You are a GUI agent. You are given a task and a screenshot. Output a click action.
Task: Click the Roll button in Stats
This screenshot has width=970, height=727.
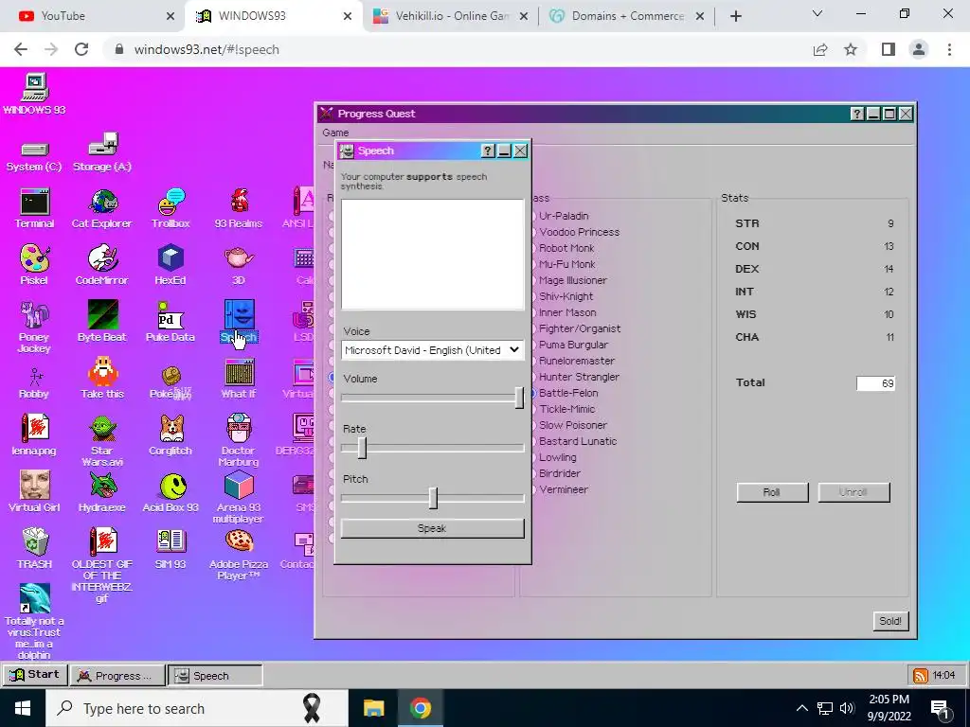tap(772, 492)
